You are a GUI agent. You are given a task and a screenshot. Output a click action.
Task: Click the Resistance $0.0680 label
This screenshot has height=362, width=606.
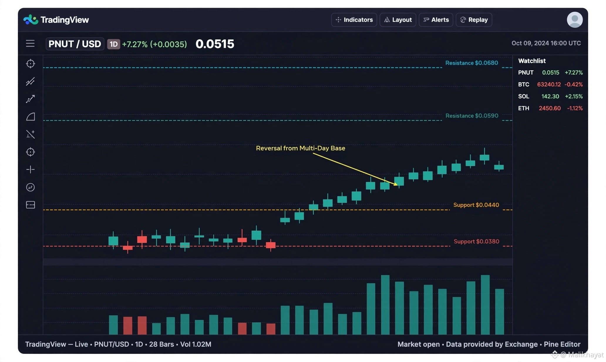[x=472, y=63]
